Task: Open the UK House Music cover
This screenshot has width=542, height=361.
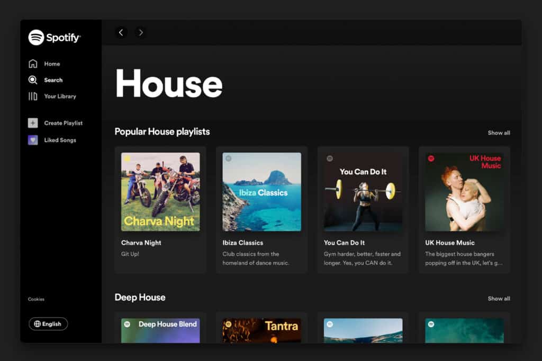Action: click(x=464, y=192)
